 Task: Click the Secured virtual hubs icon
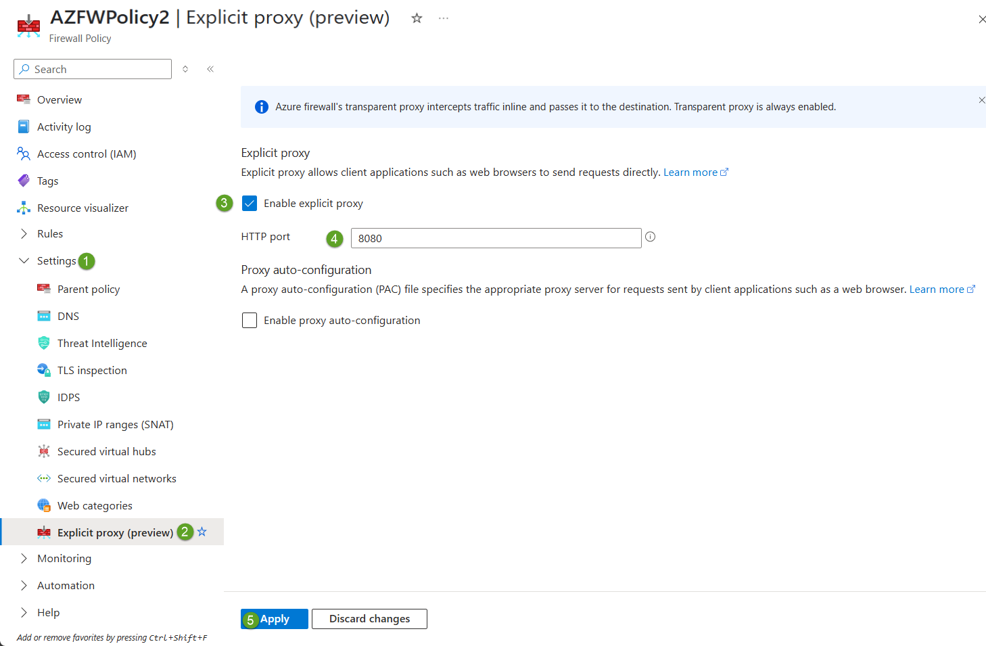[44, 451]
